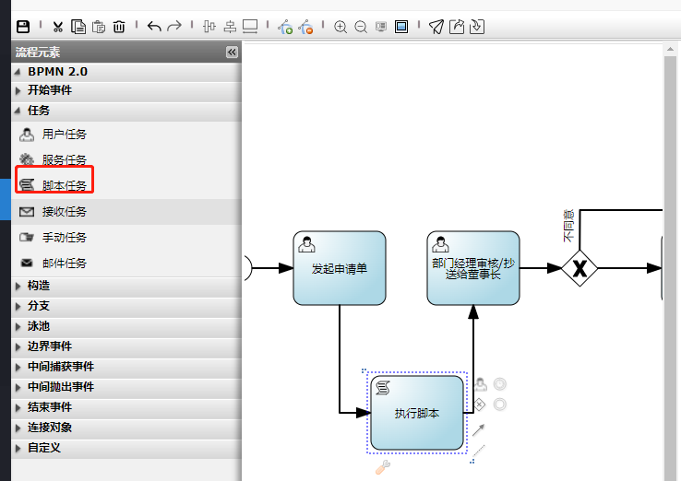Click the undo arrow icon
The width and height of the screenshot is (681, 481).
[x=154, y=27]
